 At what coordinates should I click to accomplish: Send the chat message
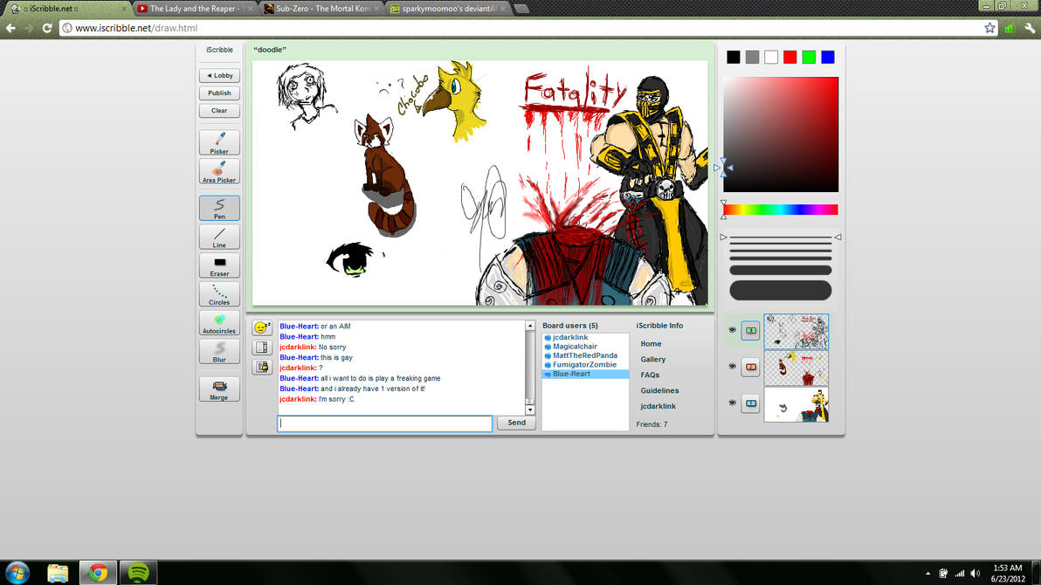(516, 423)
